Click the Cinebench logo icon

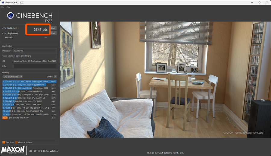click(x=10, y=16)
